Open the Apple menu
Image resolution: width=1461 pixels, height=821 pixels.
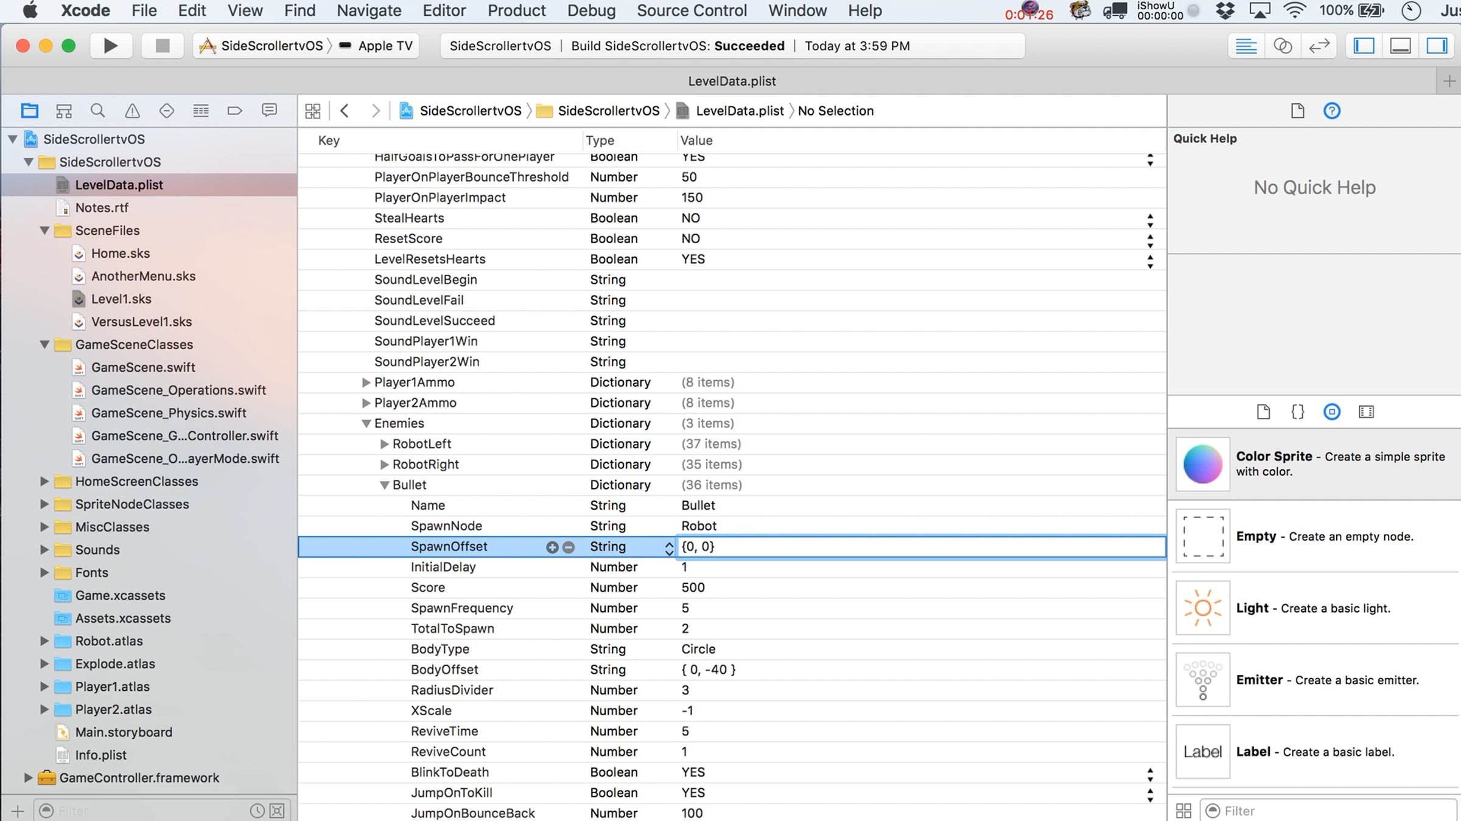coord(29,11)
